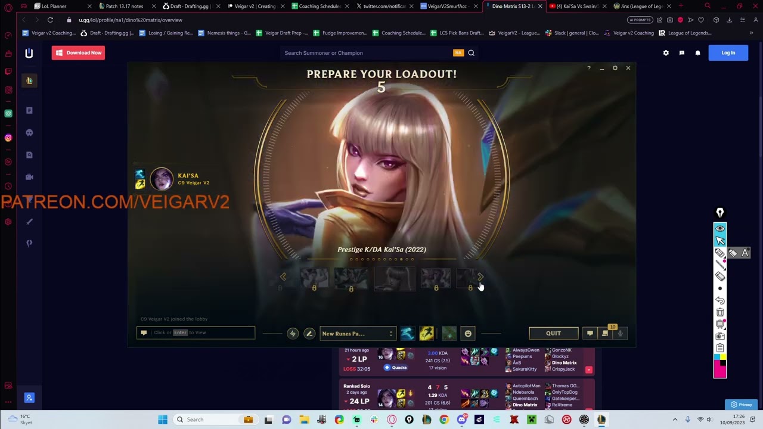
Task: Open the Privacy button
Action: (x=742, y=405)
